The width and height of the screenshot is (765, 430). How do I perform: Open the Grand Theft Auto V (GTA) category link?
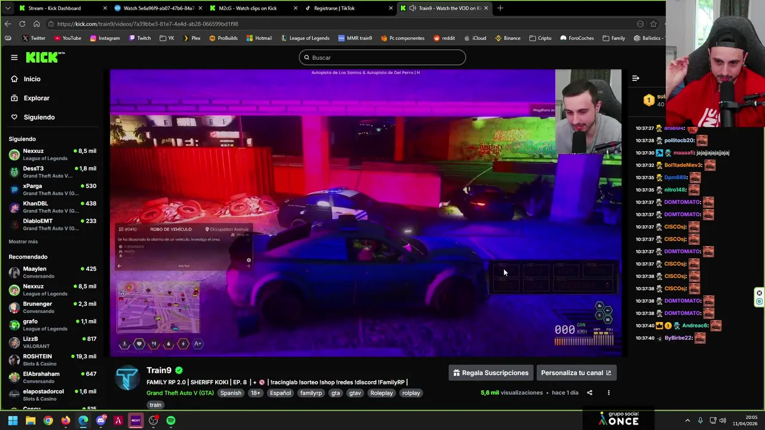[x=180, y=393]
